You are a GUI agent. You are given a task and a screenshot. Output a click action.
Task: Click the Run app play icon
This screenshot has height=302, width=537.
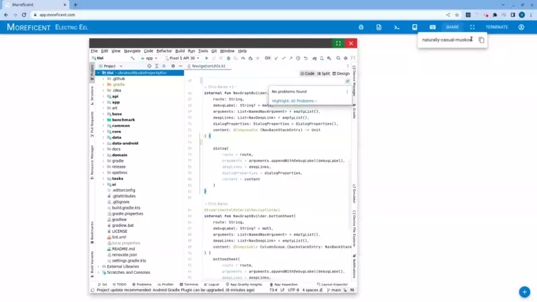[207, 58]
